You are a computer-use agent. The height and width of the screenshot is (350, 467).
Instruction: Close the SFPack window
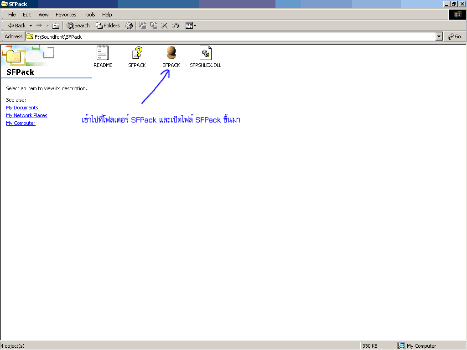462,4
